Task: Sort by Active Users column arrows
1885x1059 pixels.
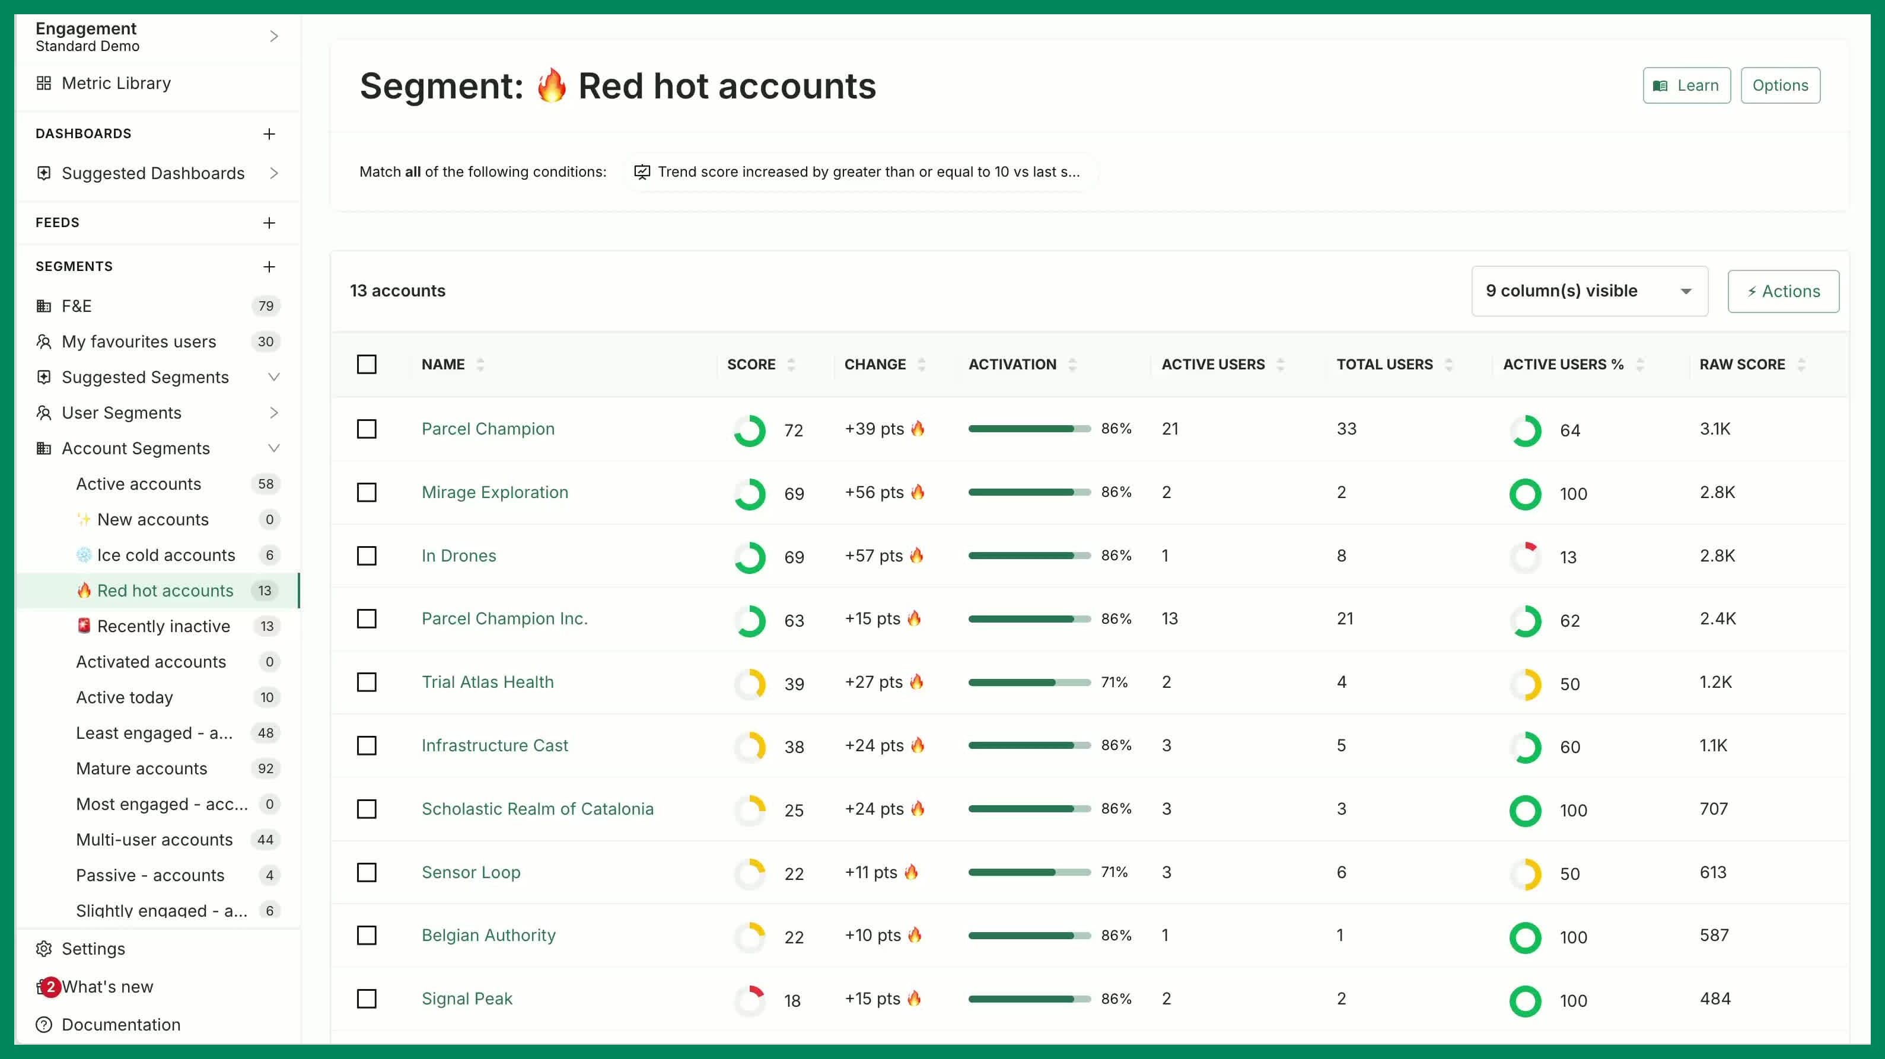Action: [1281, 364]
